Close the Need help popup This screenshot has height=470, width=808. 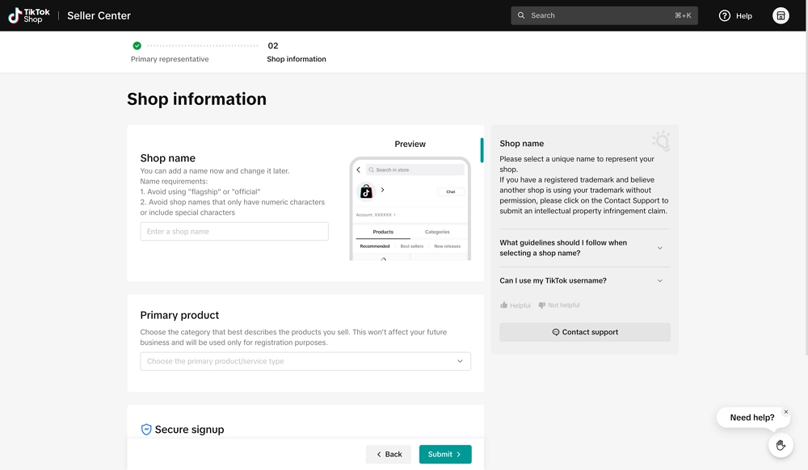coord(786,412)
